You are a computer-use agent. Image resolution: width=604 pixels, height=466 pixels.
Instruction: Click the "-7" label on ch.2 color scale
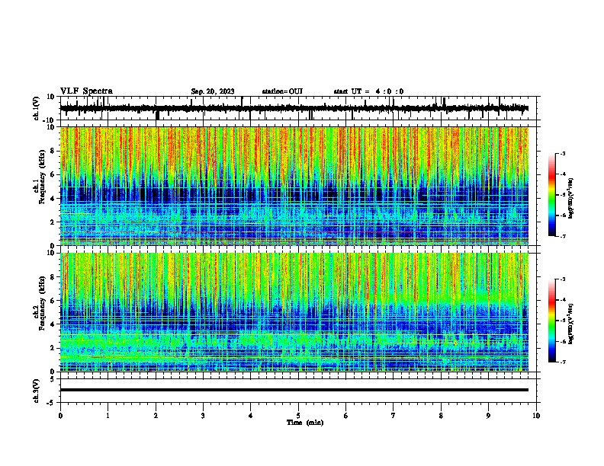click(x=562, y=362)
